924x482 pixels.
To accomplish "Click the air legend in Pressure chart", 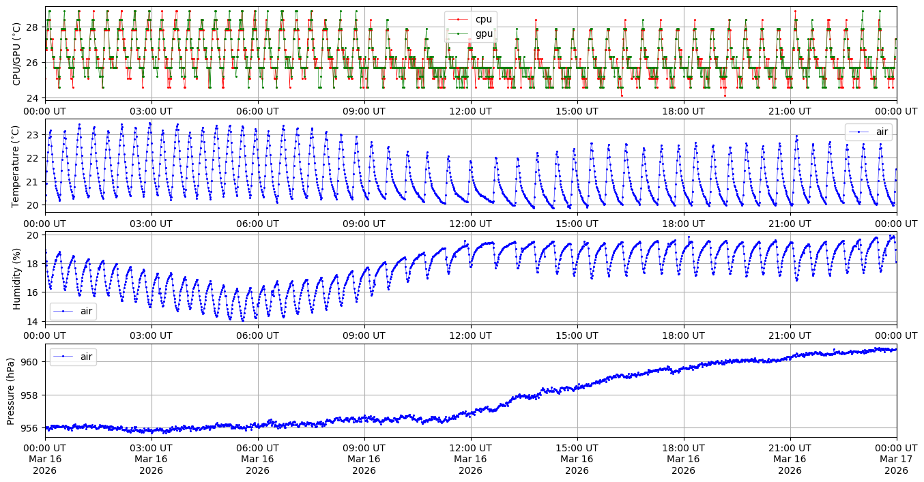I will pyautogui.click(x=73, y=357).
